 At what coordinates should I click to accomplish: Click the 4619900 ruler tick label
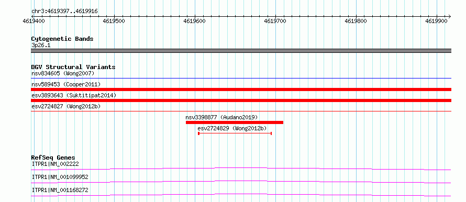coord(436,21)
